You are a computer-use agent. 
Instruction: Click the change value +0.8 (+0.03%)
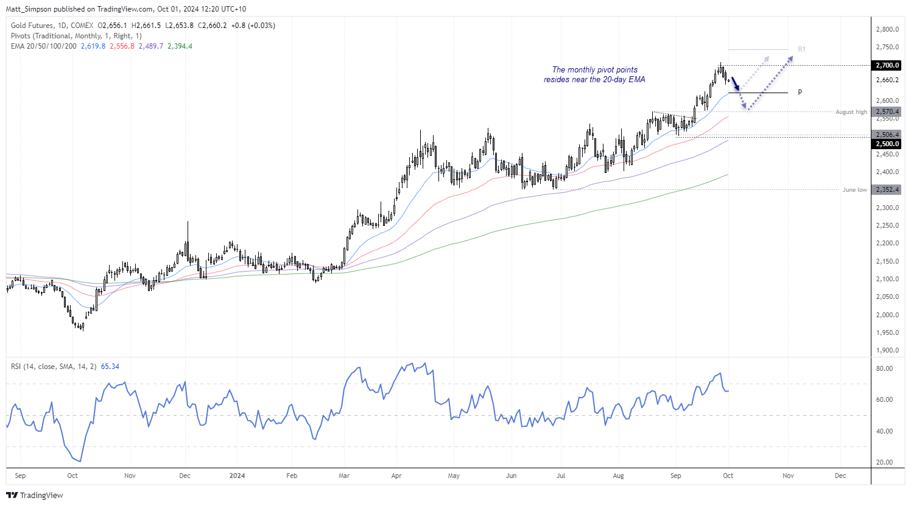pyautogui.click(x=253, y=26)
